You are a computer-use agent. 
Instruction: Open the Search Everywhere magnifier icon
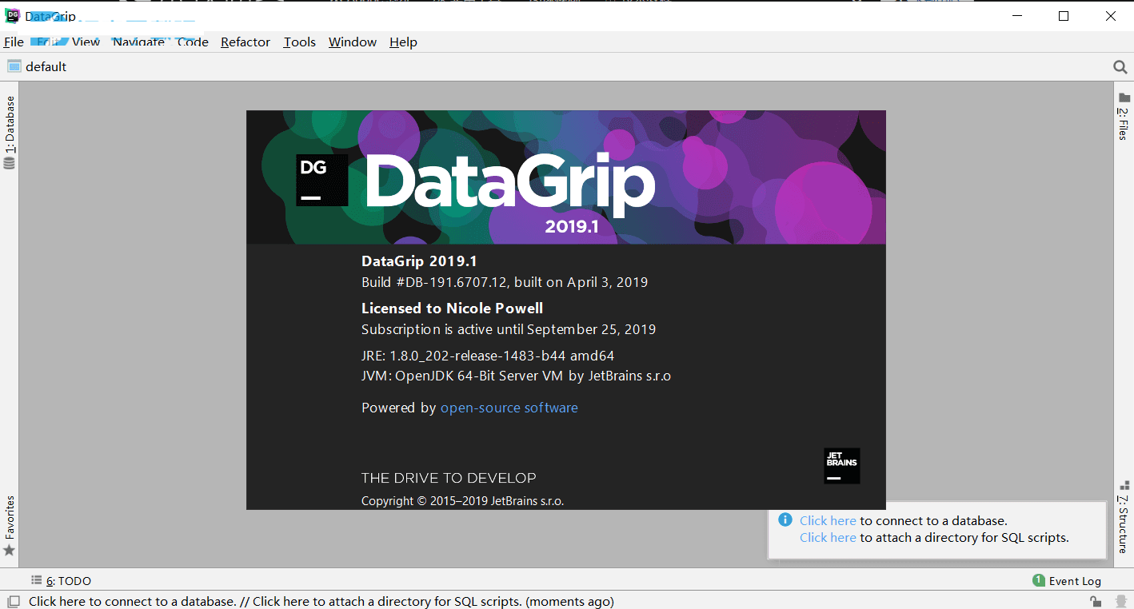coord(1120,67)
